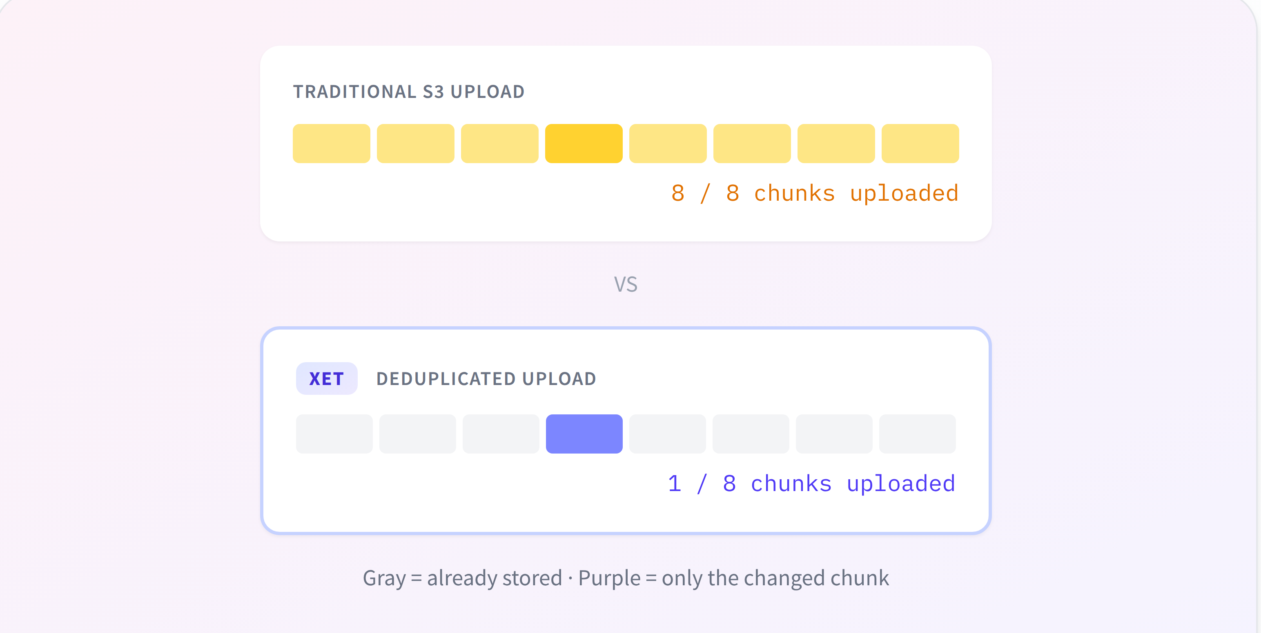Click the gray and purple legend caption
Screen dimensions: 1261x633
coord(626,578)
